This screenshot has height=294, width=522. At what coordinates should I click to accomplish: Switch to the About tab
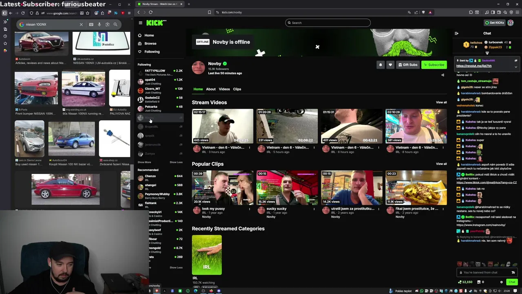[211, 89]
